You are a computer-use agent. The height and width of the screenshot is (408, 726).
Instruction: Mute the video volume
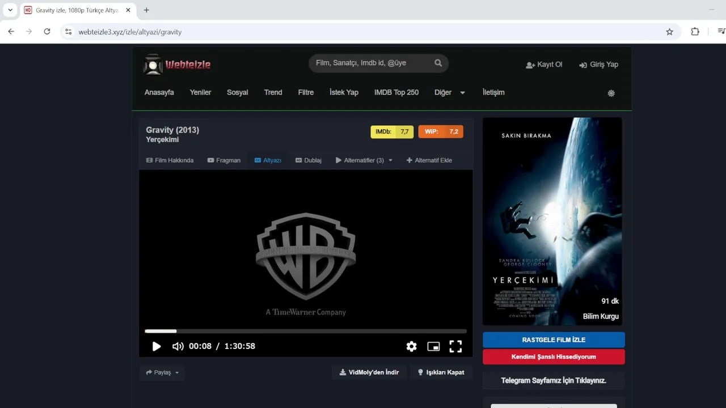pyautogui.click(x=178, y=346)
